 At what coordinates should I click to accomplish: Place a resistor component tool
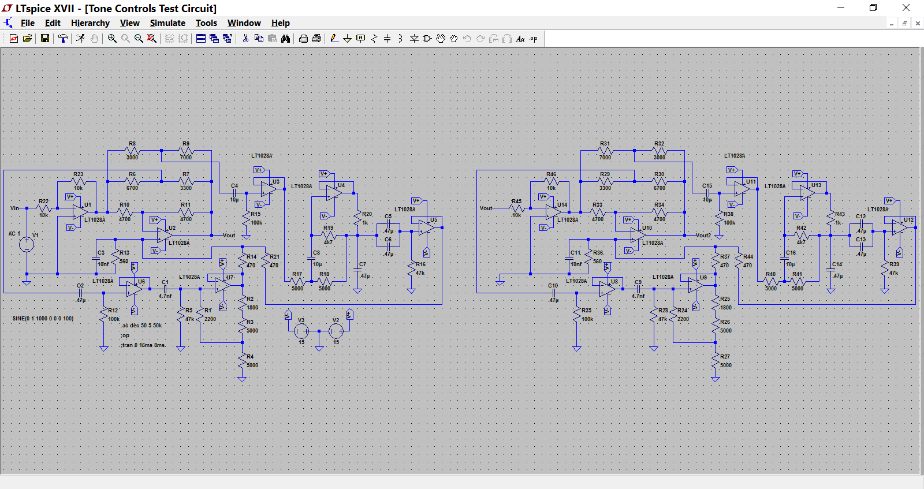tap(374, 39)
